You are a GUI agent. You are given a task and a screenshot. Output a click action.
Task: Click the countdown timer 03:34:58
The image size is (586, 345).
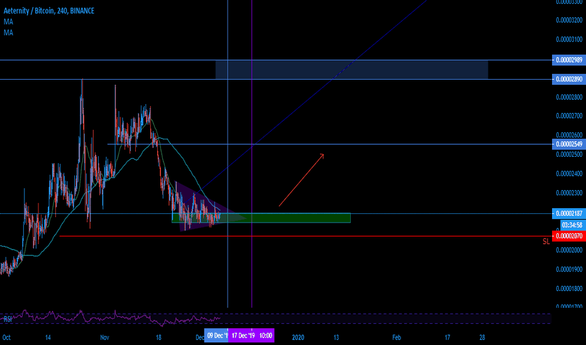tap(572, 225)
